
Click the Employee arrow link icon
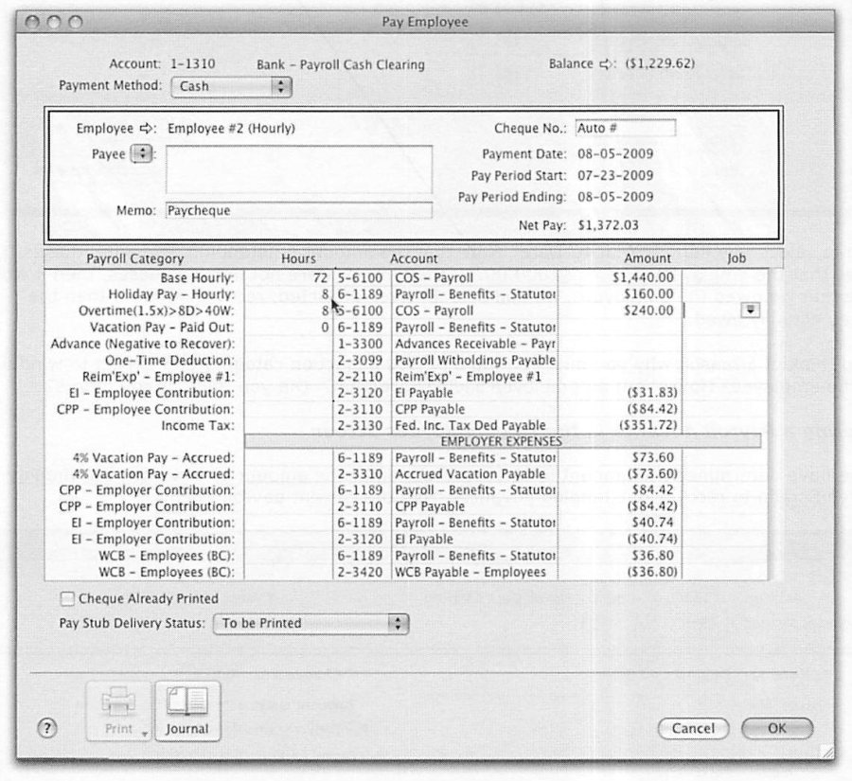(x=147, y=129)
